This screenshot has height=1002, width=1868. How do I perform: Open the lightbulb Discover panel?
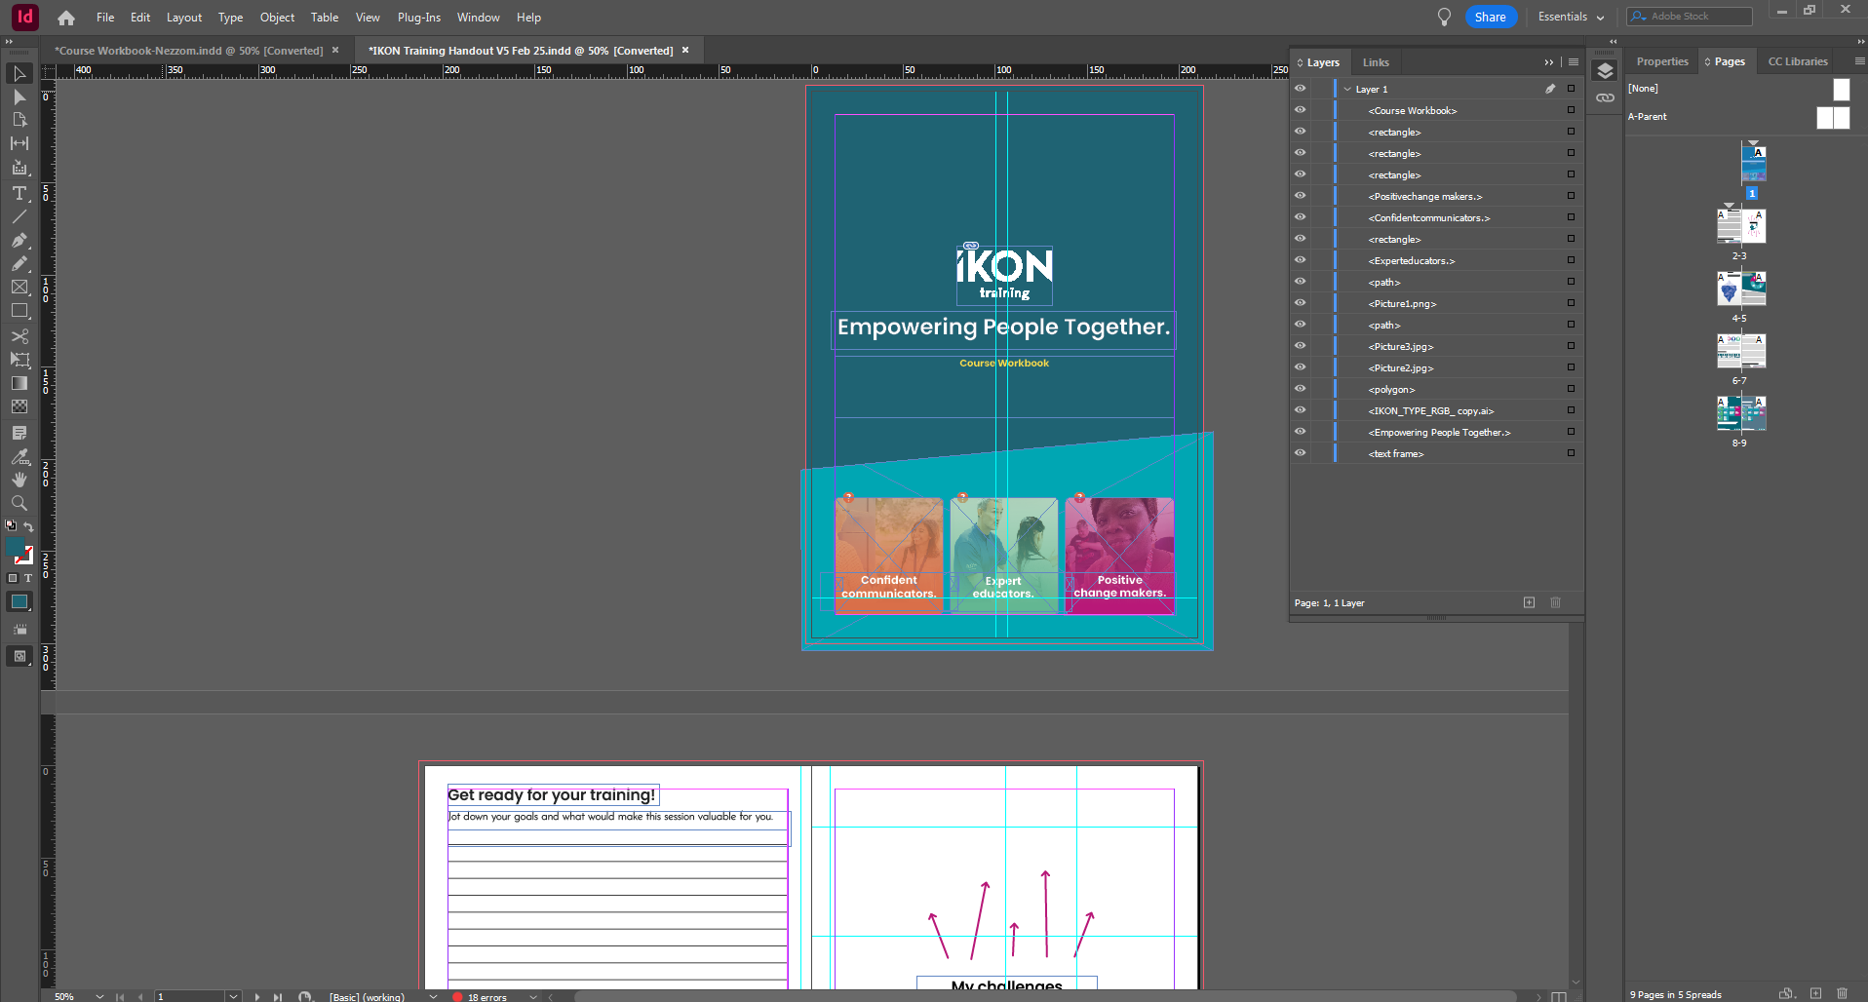click(x=1444, y=17)
